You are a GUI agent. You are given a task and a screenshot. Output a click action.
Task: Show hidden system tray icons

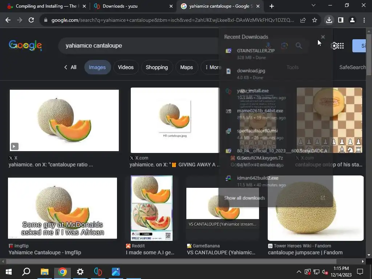(x=299, y=272)
